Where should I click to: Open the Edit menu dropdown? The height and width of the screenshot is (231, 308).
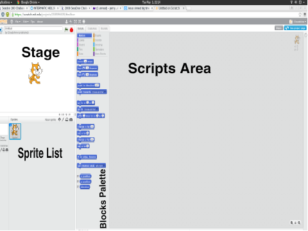pyautogui.click(x=26, y=22)
